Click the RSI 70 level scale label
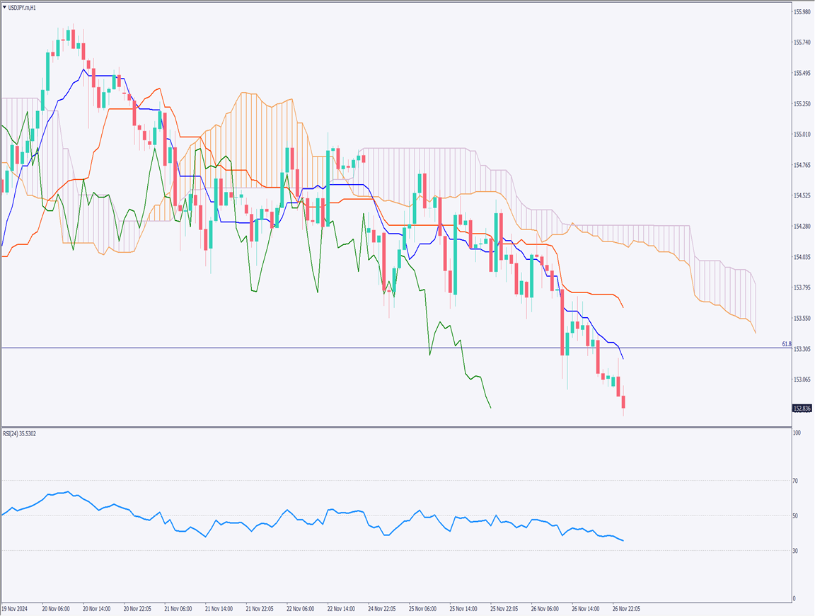The width and height of the screenshot is (815, 616). pos(795,481)
